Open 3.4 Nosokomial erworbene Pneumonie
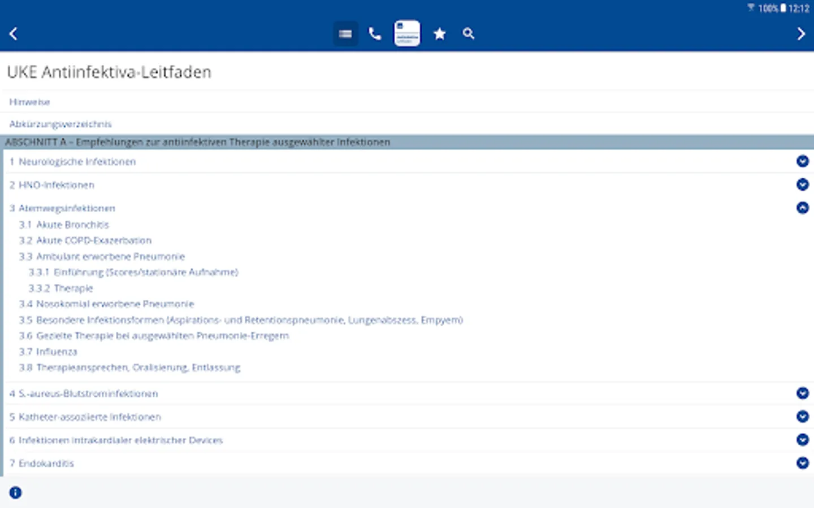 pos(106,304)
